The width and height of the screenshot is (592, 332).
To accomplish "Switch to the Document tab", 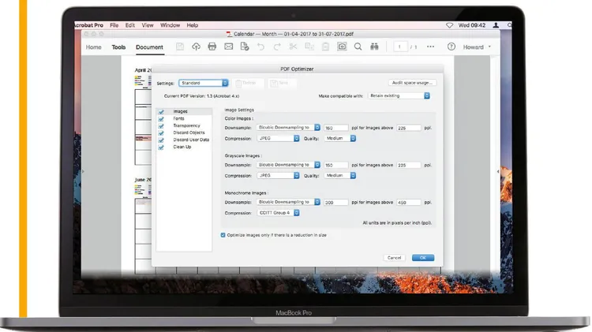I will click(x=149, y=47).
